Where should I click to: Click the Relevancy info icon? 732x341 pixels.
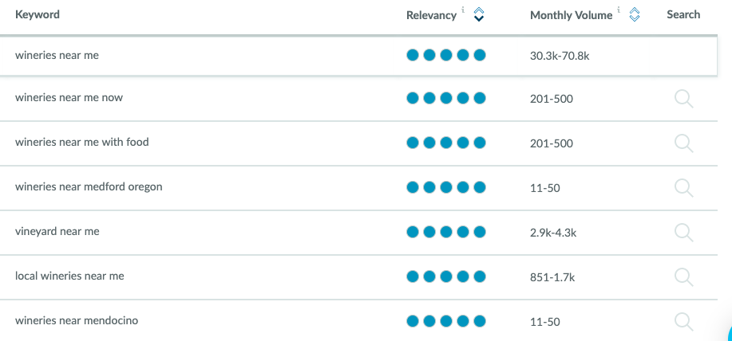pyautogui.click(x=463, y=10)
